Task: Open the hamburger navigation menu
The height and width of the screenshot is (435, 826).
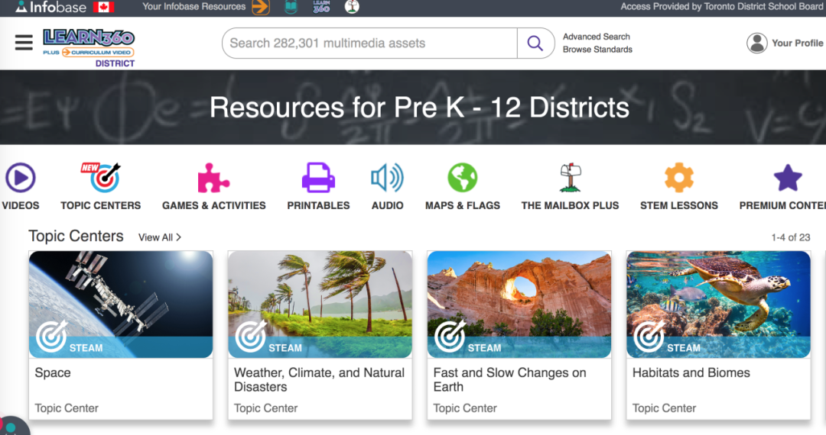Action: pyautogui.click(x=24, y=43)
